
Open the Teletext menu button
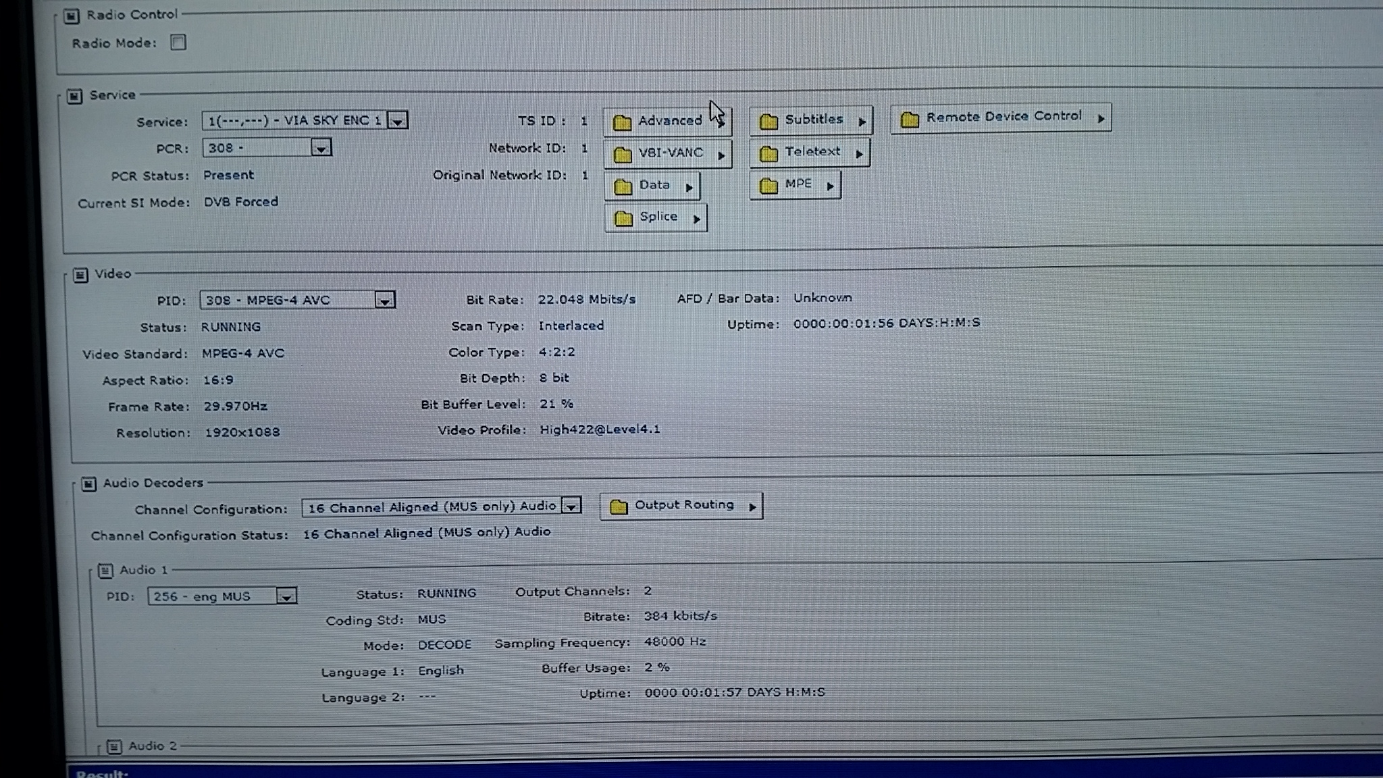pyautogui.click(x=810, y=153)
